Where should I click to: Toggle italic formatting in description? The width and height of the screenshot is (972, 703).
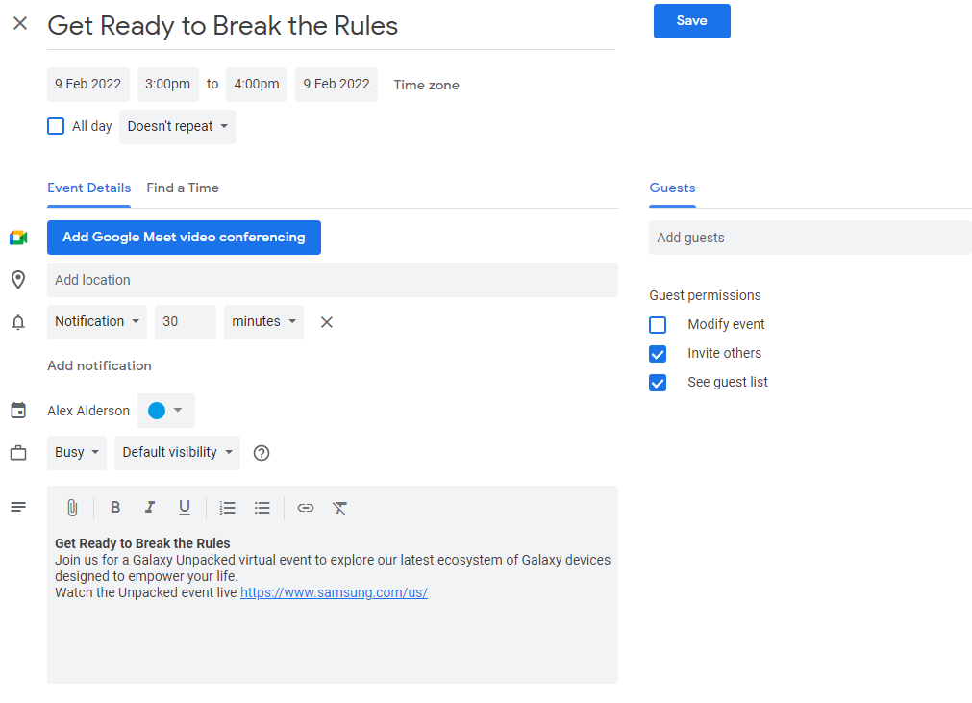(x=149, y=508)
